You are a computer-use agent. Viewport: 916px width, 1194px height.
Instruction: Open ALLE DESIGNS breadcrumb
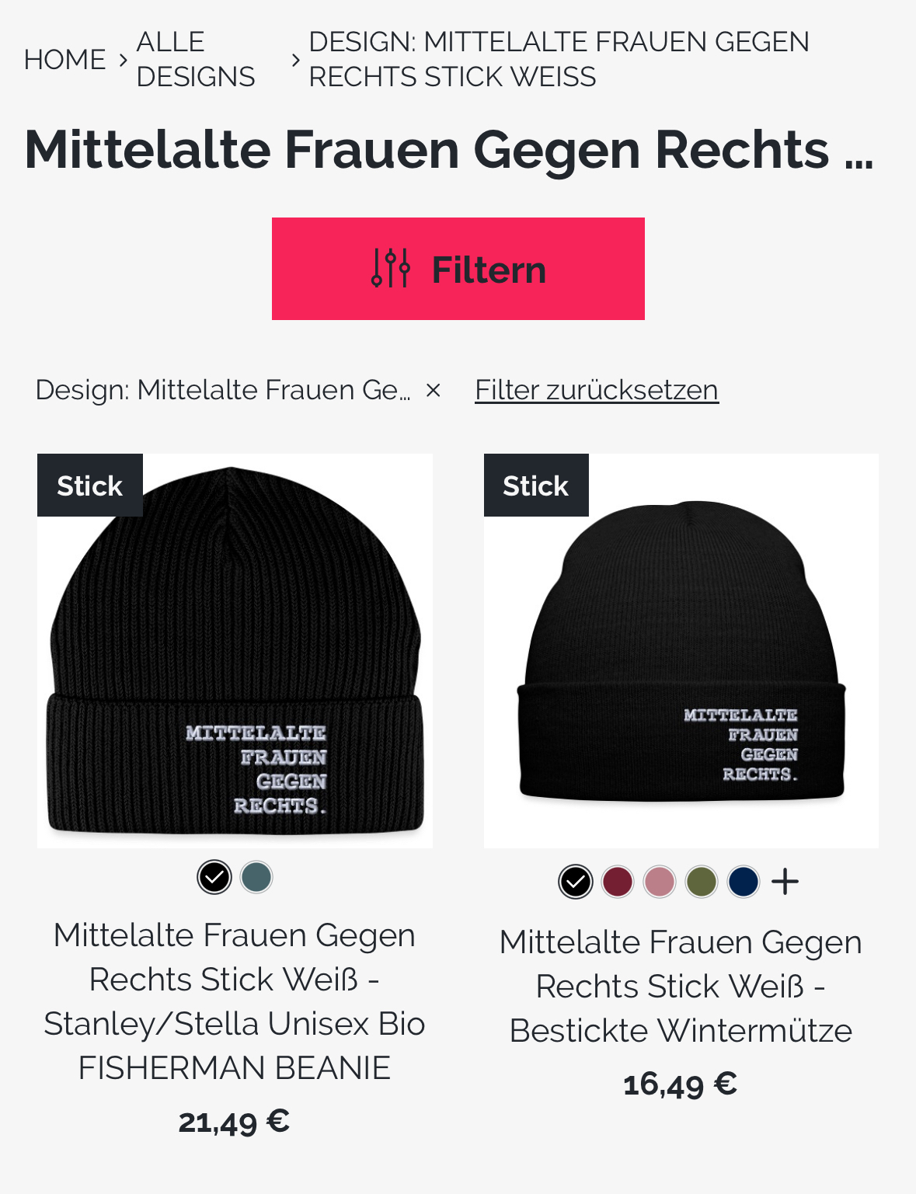tap(196, 59)
